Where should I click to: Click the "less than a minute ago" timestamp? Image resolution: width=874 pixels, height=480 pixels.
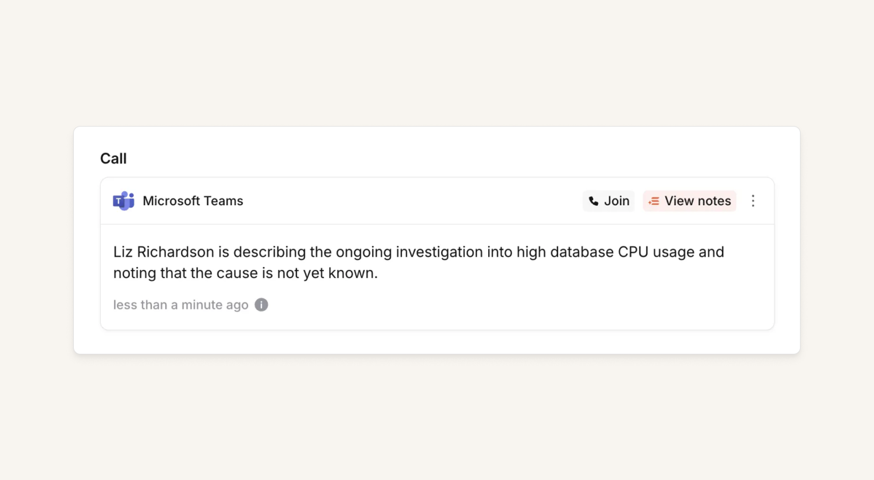180,305
